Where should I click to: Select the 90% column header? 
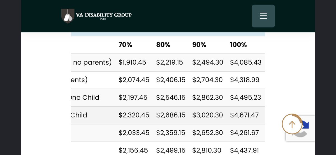[199, 45]
